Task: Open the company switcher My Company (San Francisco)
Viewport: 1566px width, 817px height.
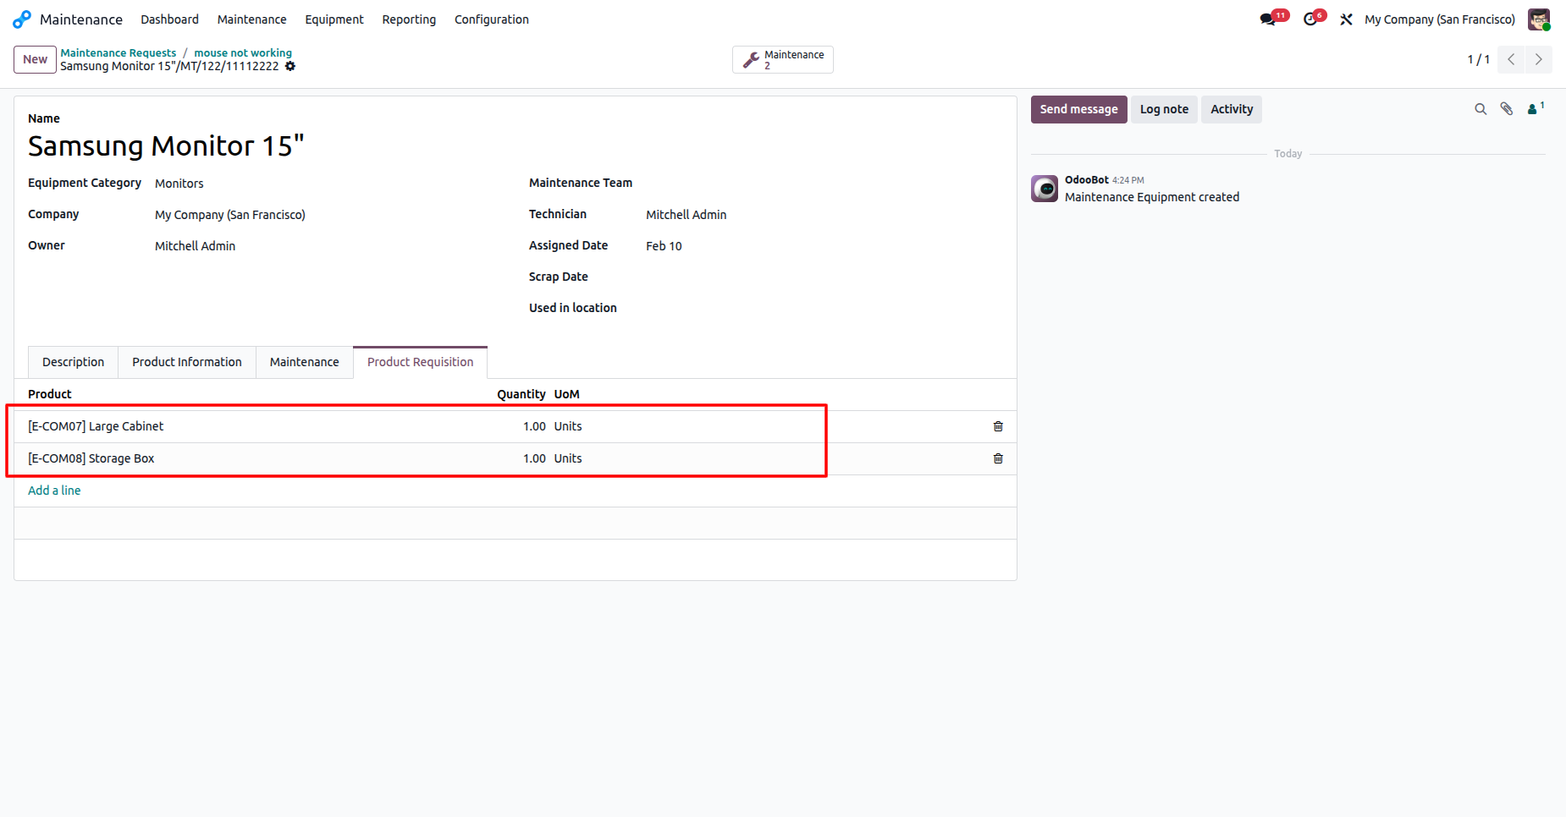Action: coord(1440,19)
